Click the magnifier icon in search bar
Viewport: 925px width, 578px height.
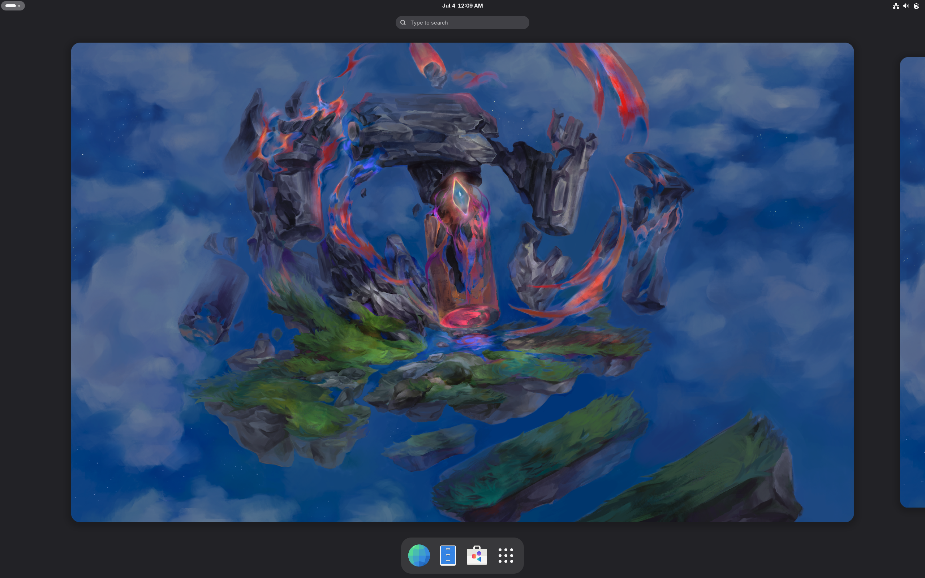[403, 22]
